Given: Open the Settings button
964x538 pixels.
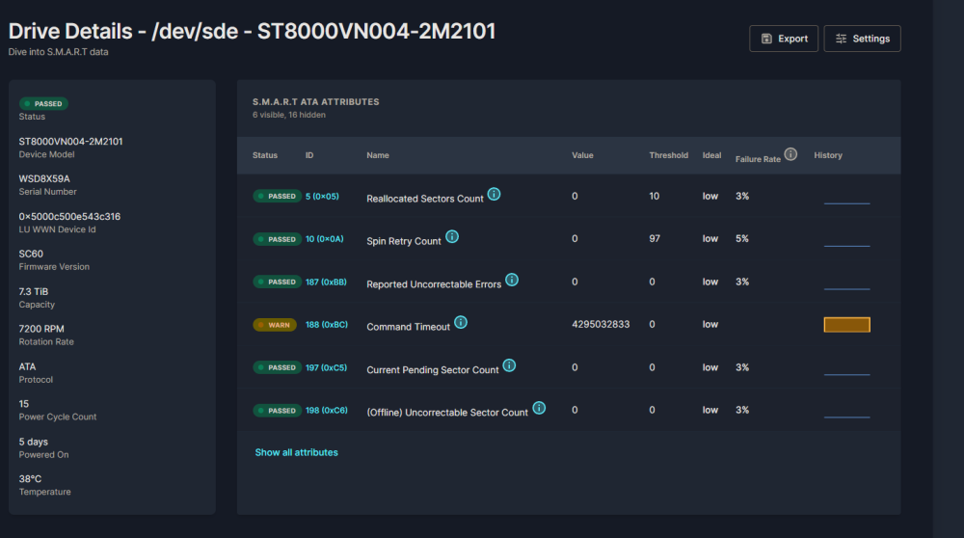Looking at the screenshot, I should tap(862, 39).
